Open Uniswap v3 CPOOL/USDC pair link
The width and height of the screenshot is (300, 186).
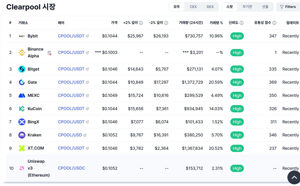[71, 168]
